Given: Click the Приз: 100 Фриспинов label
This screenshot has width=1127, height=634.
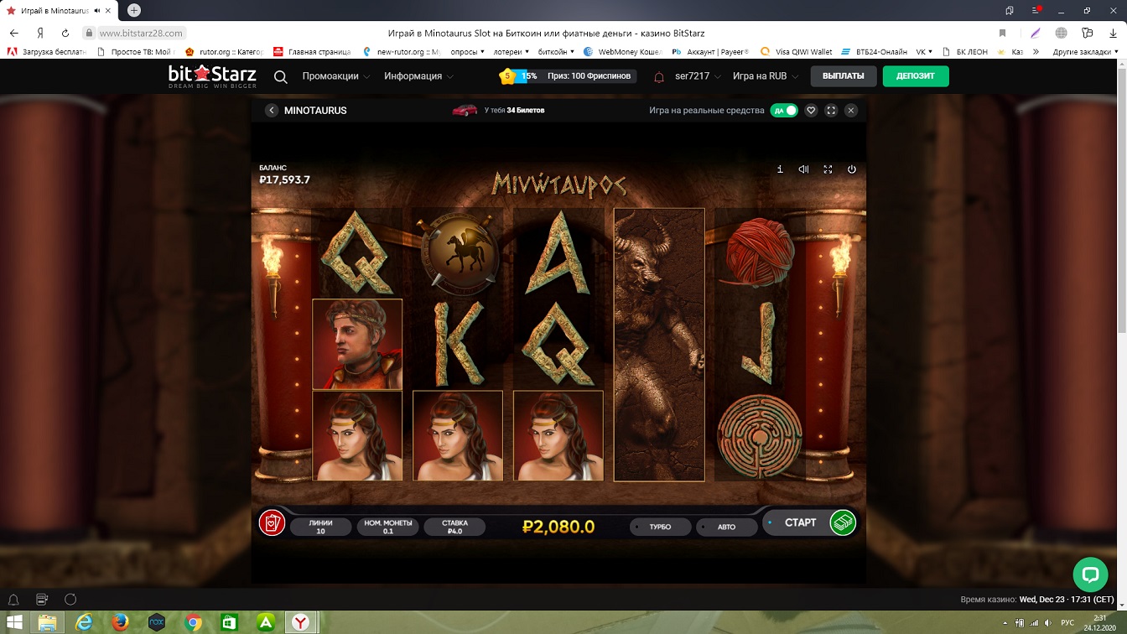Looking at the screenshot, I should pyautogui.click(x=589, y=76).
